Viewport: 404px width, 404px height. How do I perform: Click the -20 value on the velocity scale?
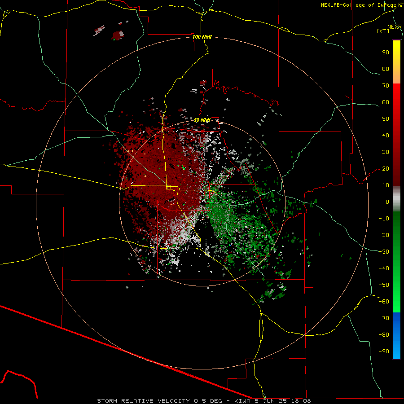click(384, 235)
